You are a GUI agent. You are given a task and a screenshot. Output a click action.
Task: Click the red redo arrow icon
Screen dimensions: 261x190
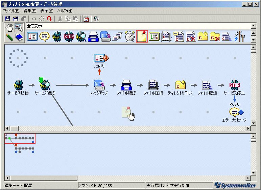click(49, 19)
